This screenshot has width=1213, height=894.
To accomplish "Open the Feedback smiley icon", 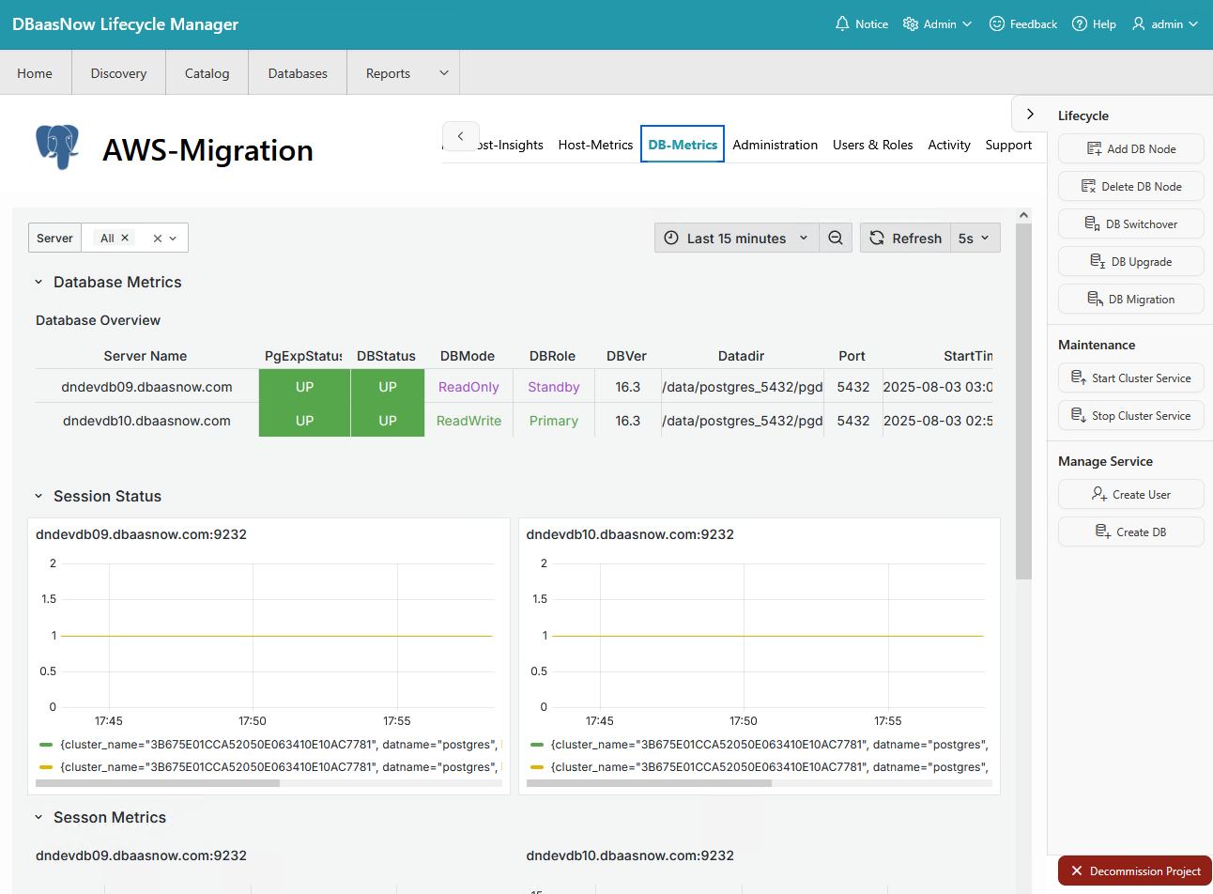I will 996,24.
